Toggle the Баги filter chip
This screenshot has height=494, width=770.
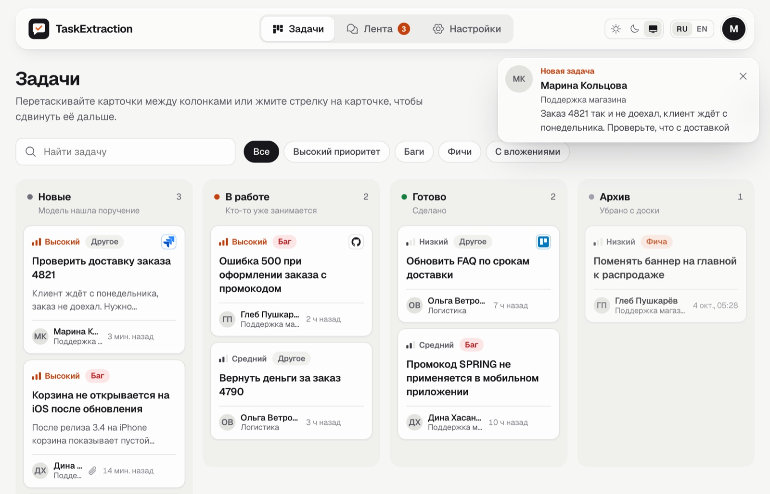(x=414, y=152)
